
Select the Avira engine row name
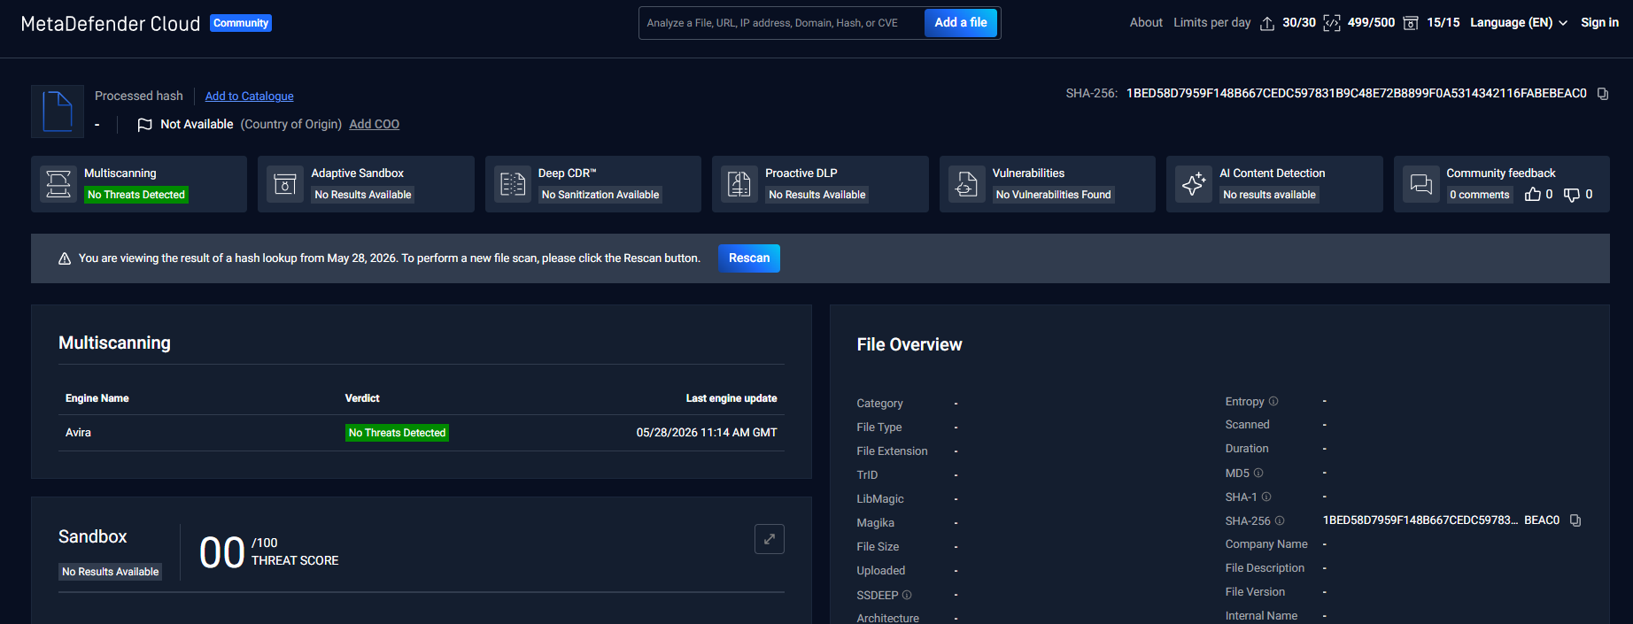(78, 433)
